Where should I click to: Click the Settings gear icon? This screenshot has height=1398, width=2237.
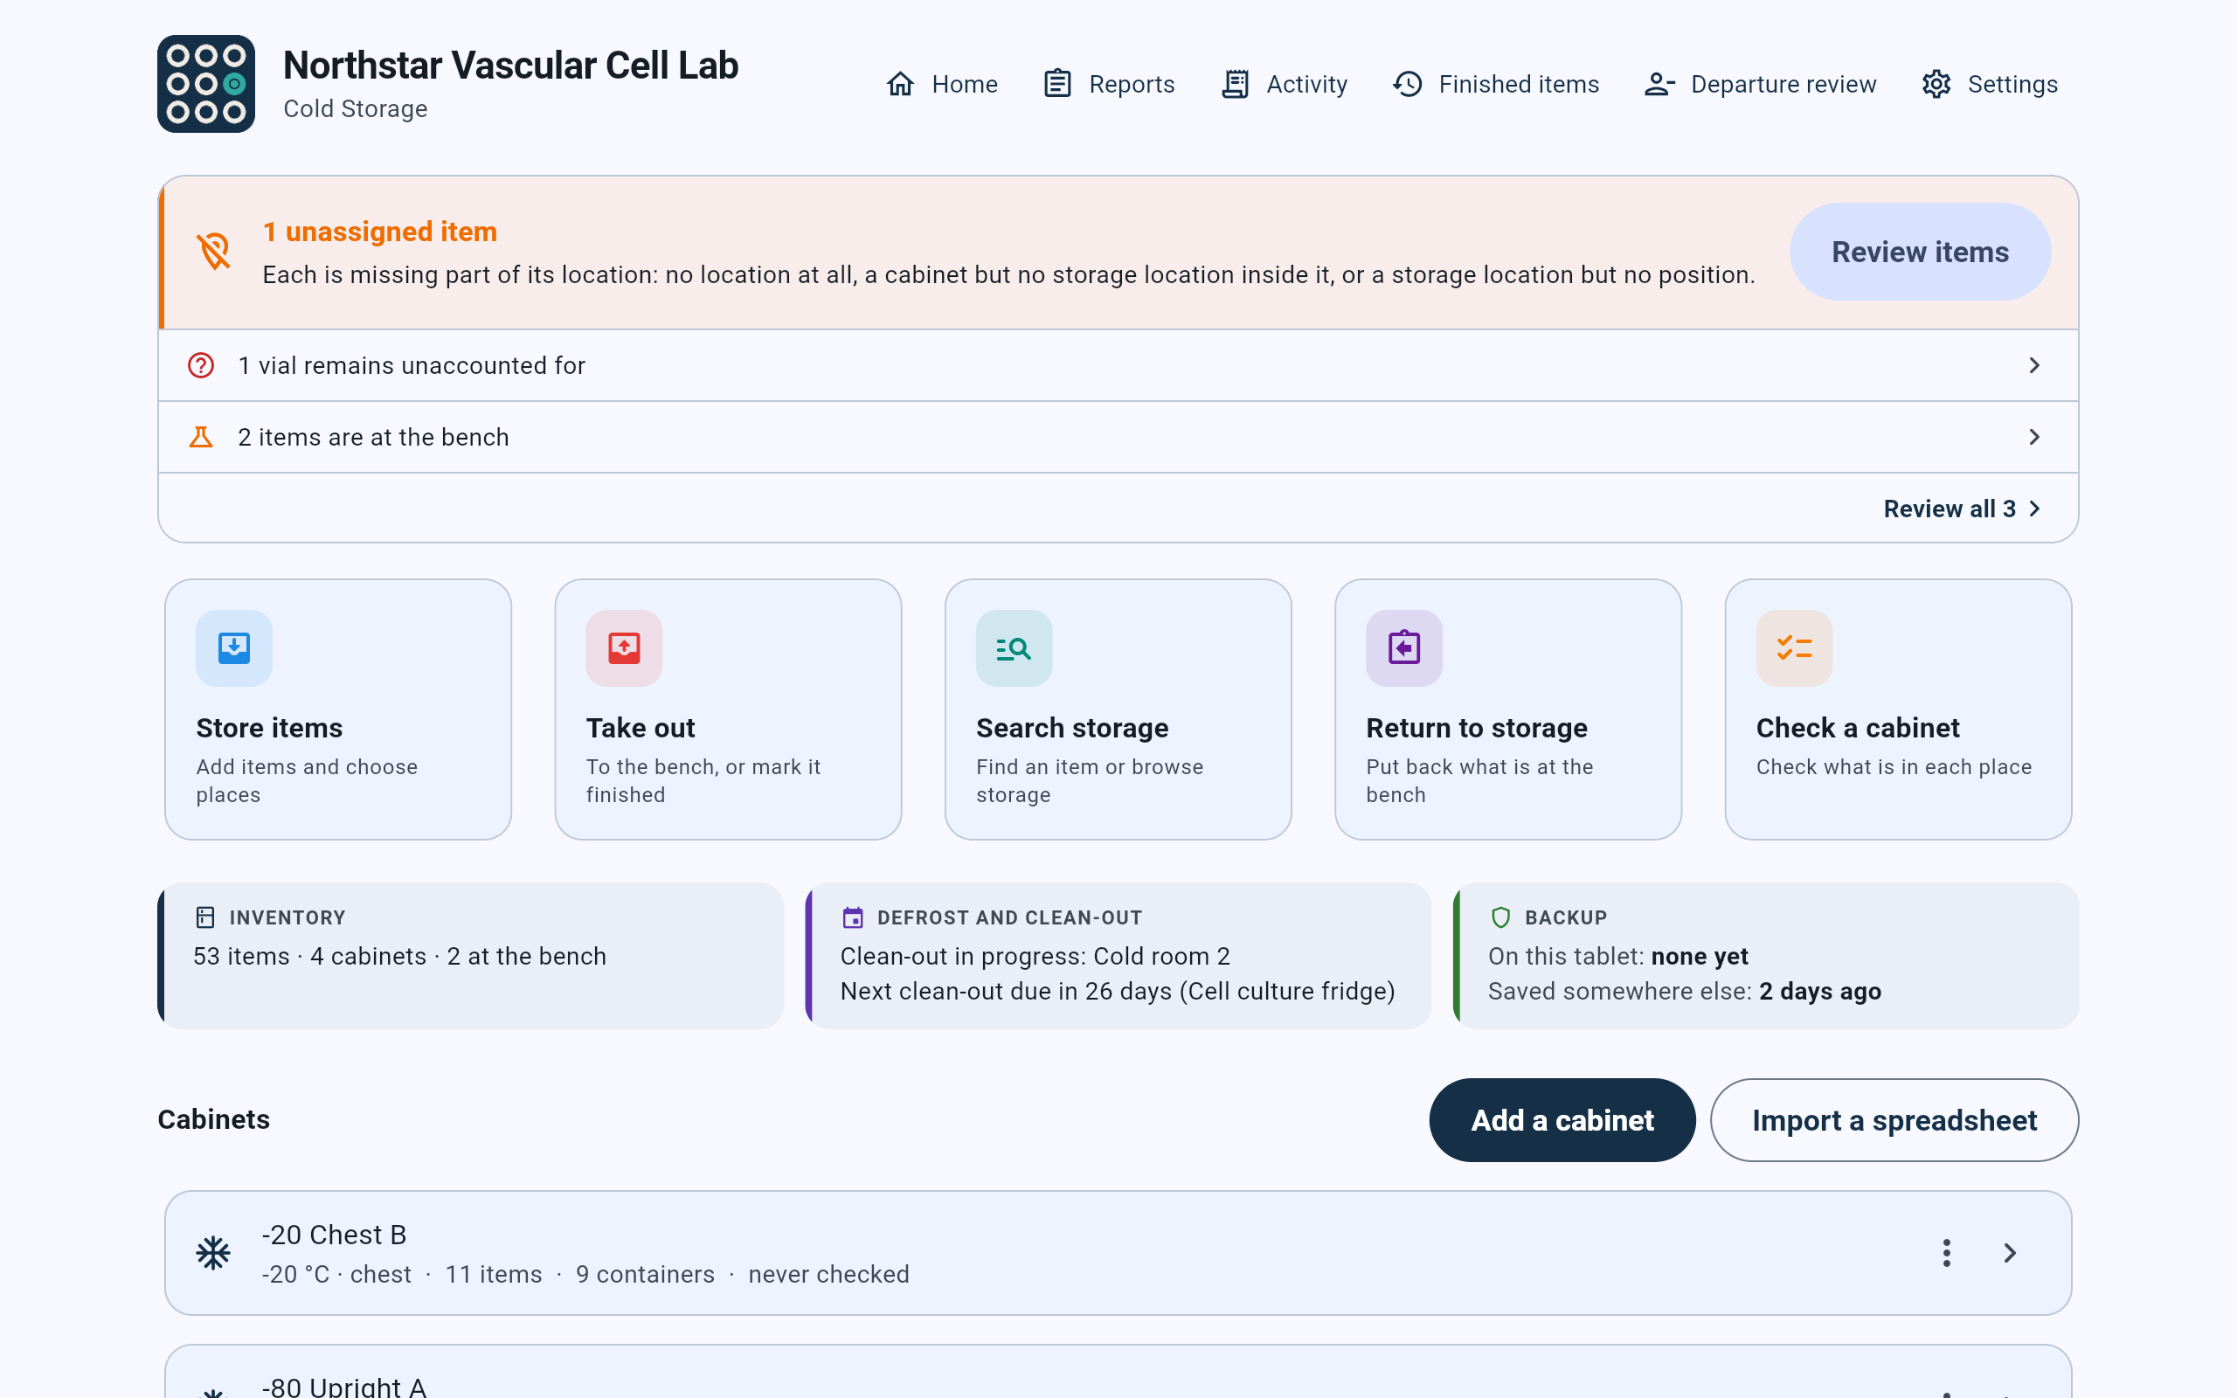tap(1936, 84)
